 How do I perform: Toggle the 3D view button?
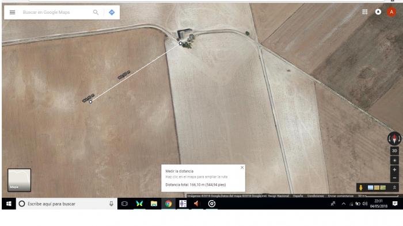394,151
